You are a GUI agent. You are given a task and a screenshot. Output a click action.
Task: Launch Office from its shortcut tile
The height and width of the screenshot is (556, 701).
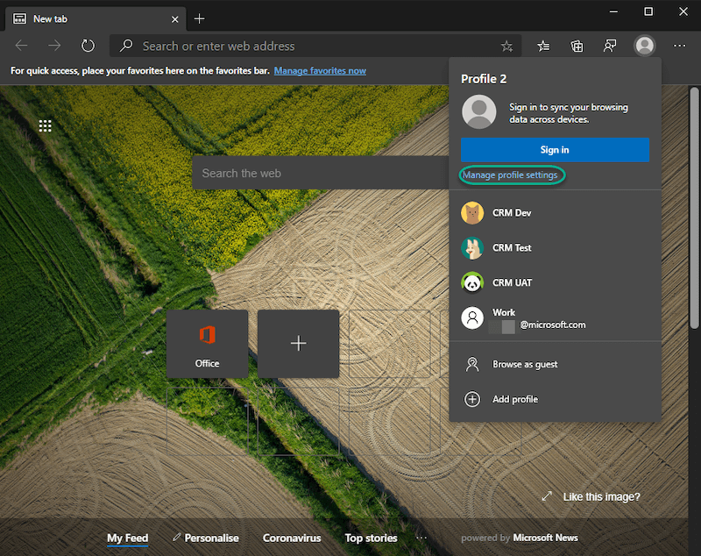[207, 344]
